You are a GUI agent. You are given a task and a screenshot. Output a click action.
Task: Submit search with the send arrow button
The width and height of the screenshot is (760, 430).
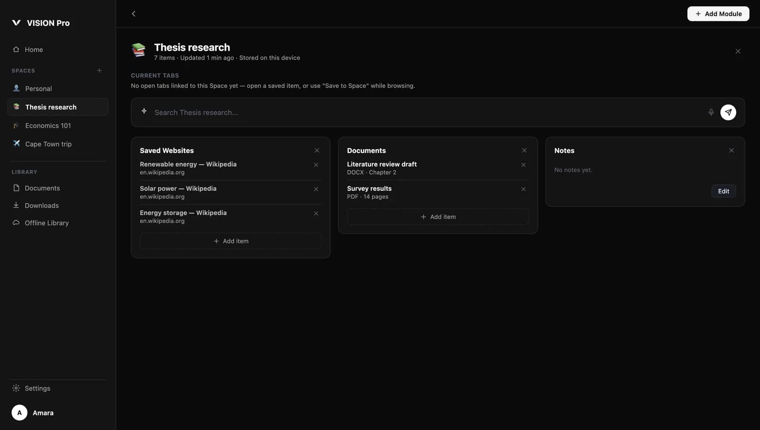click(x=728, y=112)
